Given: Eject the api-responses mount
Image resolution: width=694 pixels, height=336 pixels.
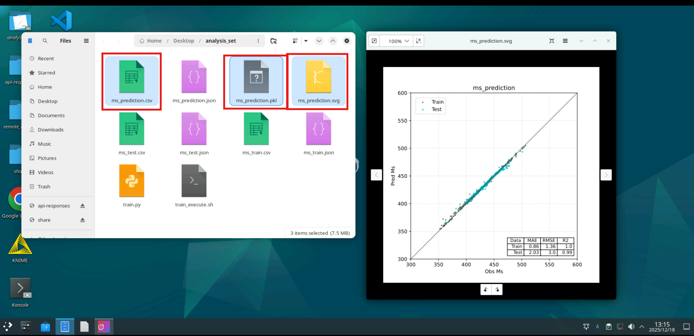Looking at the screenshot, I should [82, 206].
